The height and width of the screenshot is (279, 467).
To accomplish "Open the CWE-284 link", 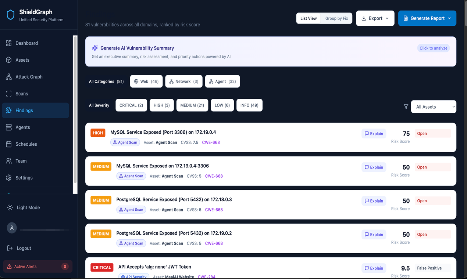I will click(206, 277).
